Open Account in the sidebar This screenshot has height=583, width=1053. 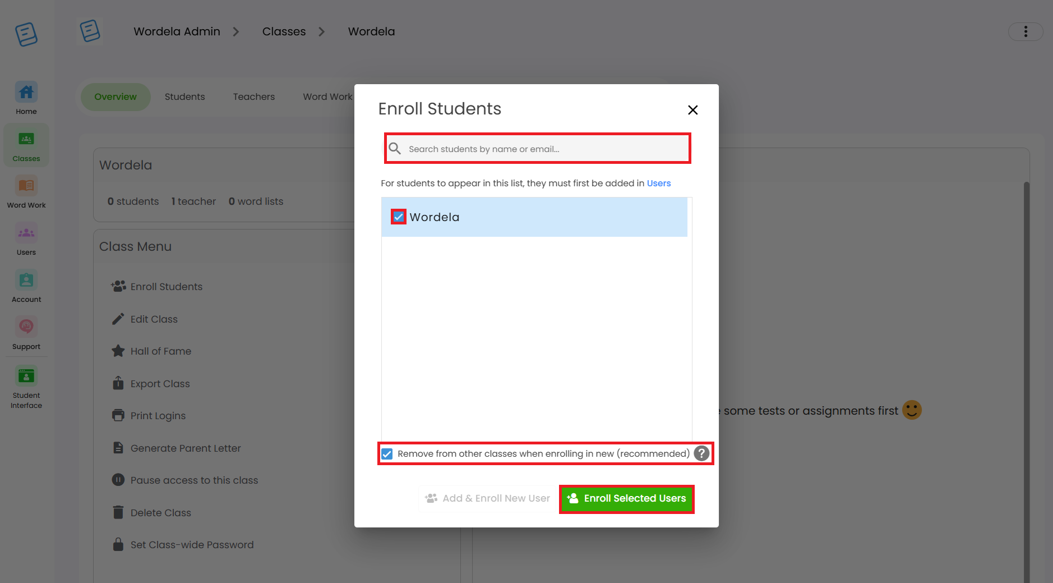(26, 287)
